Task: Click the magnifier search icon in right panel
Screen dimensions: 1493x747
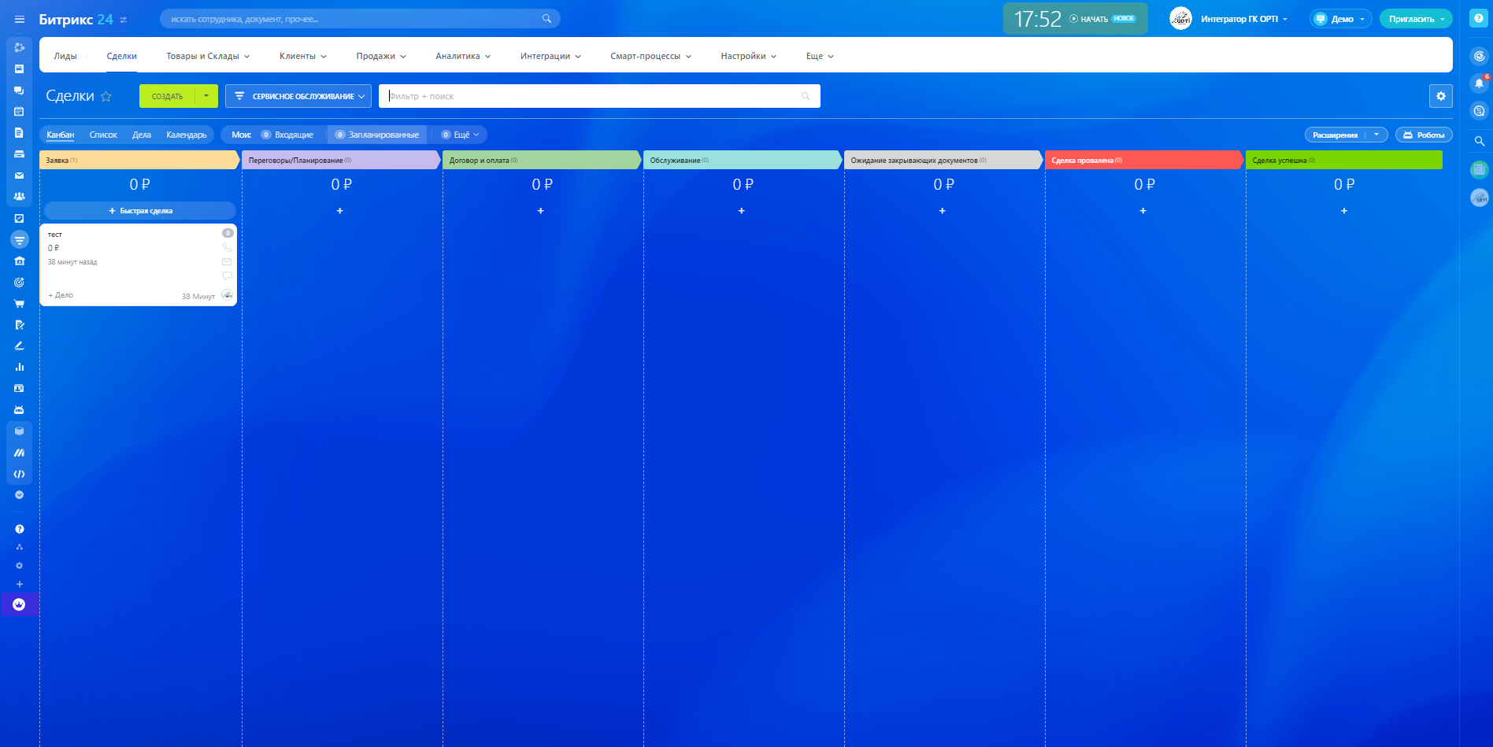Action: (x=1480, y=141)
